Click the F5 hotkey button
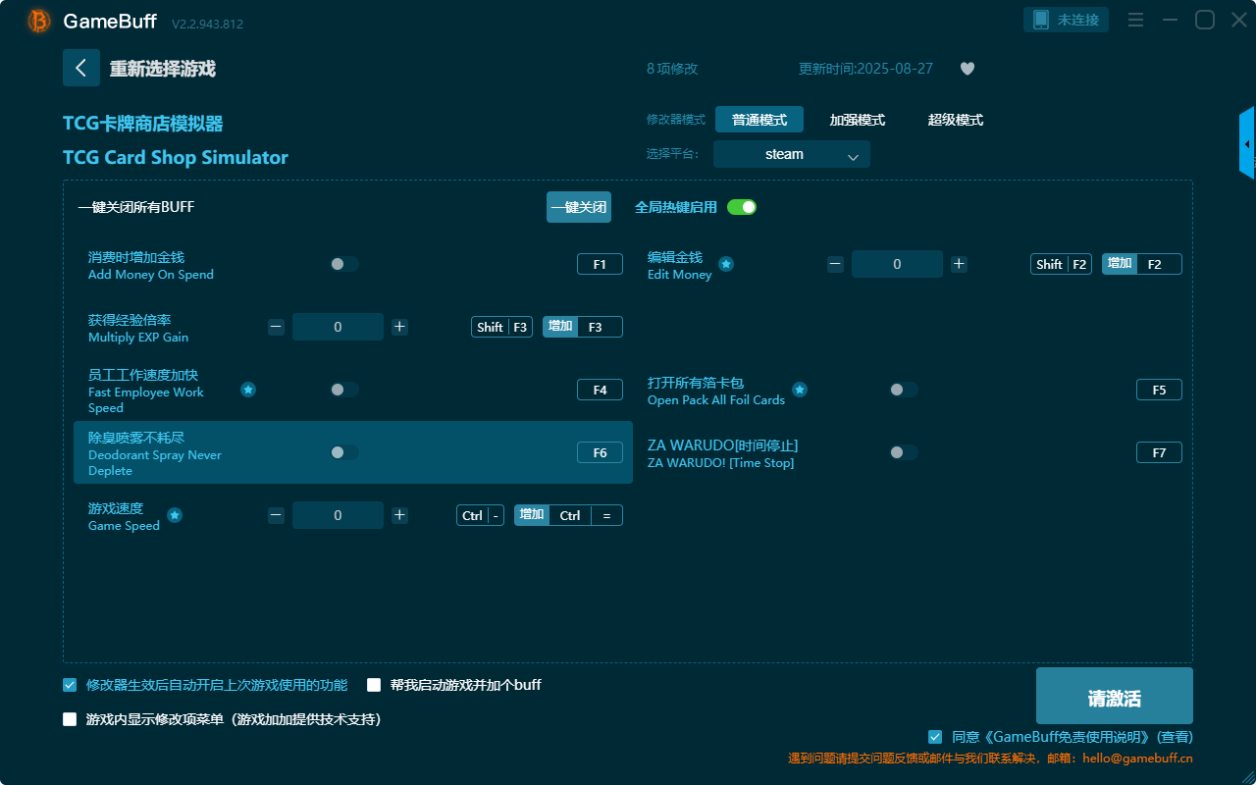The image size is (1256, 785). tap(1159, 390)
